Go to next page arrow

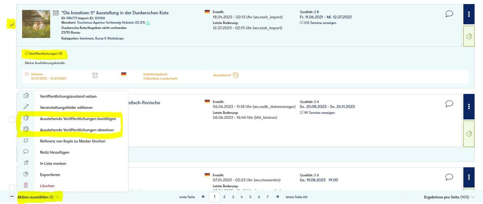click(x=277, y=197)
